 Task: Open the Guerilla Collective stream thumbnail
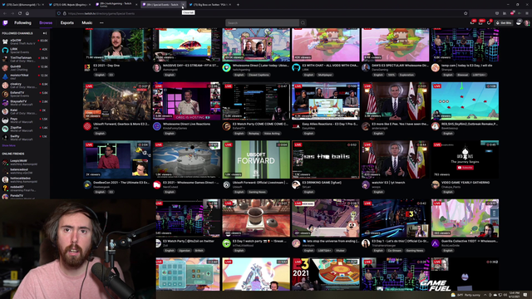tap(465, 218)
